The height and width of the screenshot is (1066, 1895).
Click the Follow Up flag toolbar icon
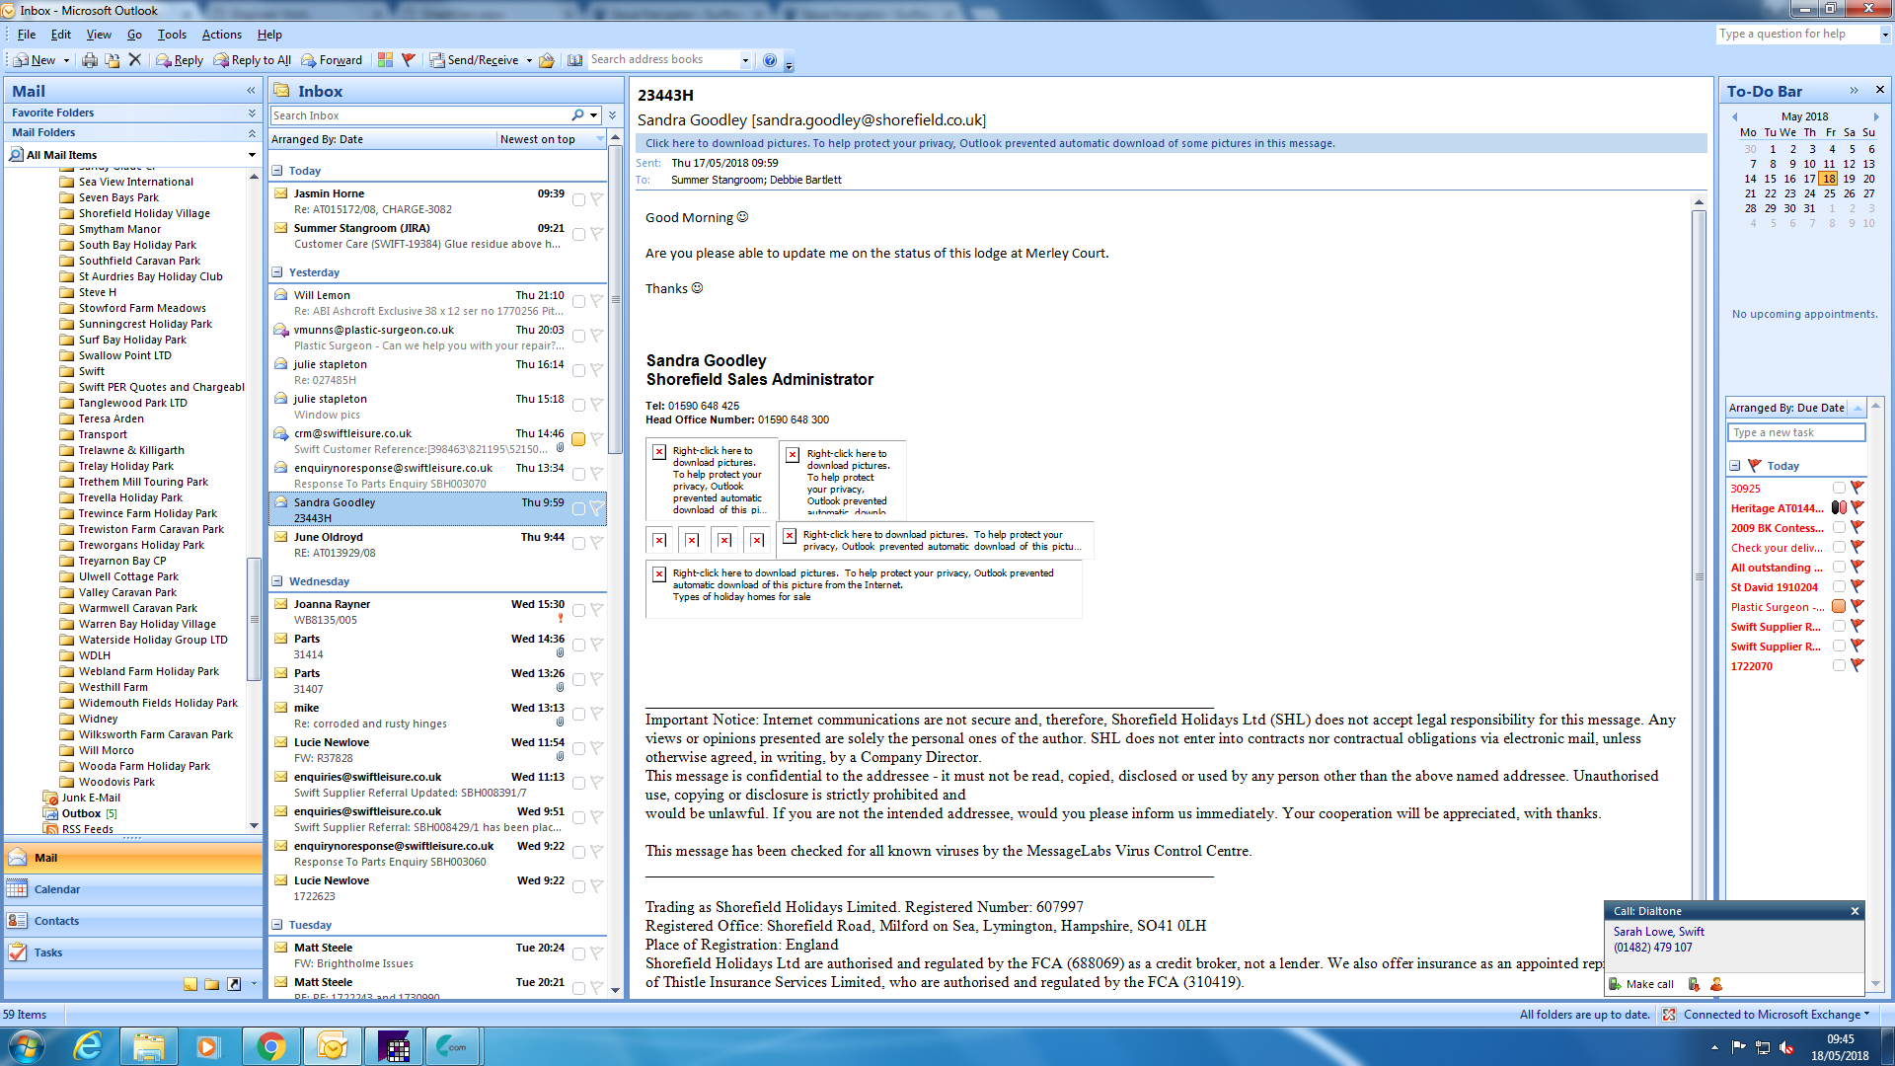click(409, 60)
